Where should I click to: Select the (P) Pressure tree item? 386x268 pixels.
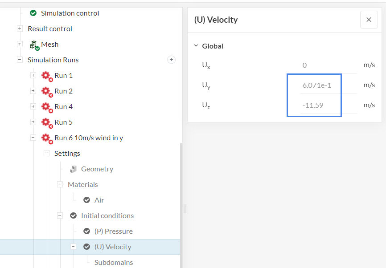coord(113,231)
